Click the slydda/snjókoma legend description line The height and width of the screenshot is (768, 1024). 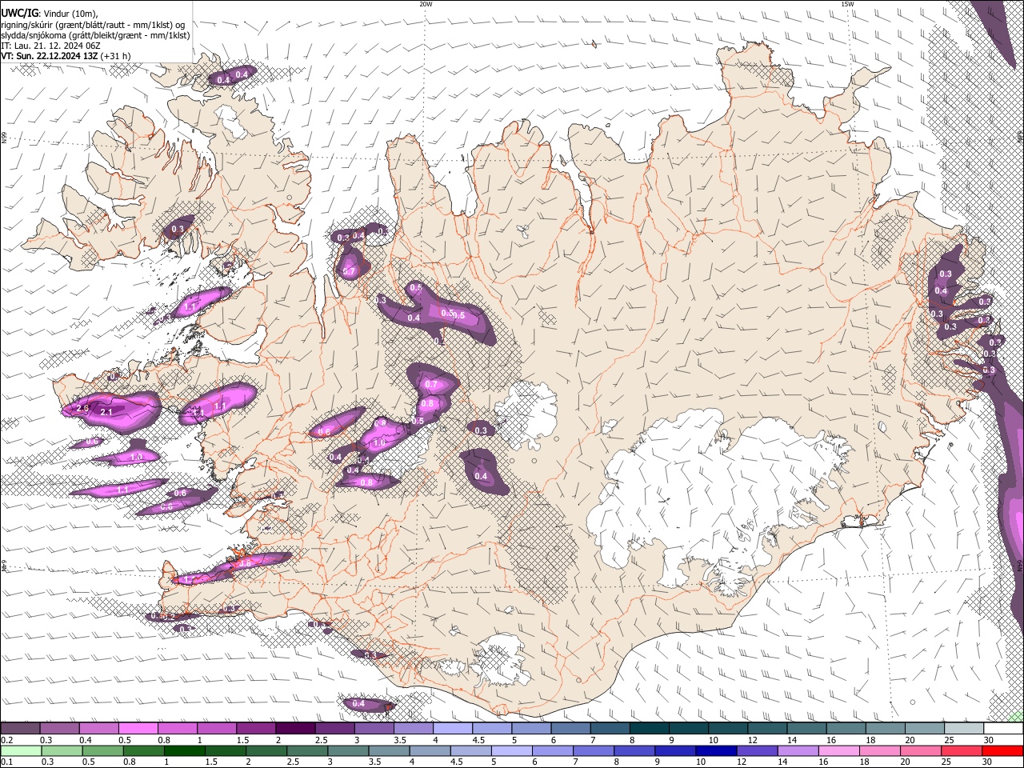click(x=95, y=35)
